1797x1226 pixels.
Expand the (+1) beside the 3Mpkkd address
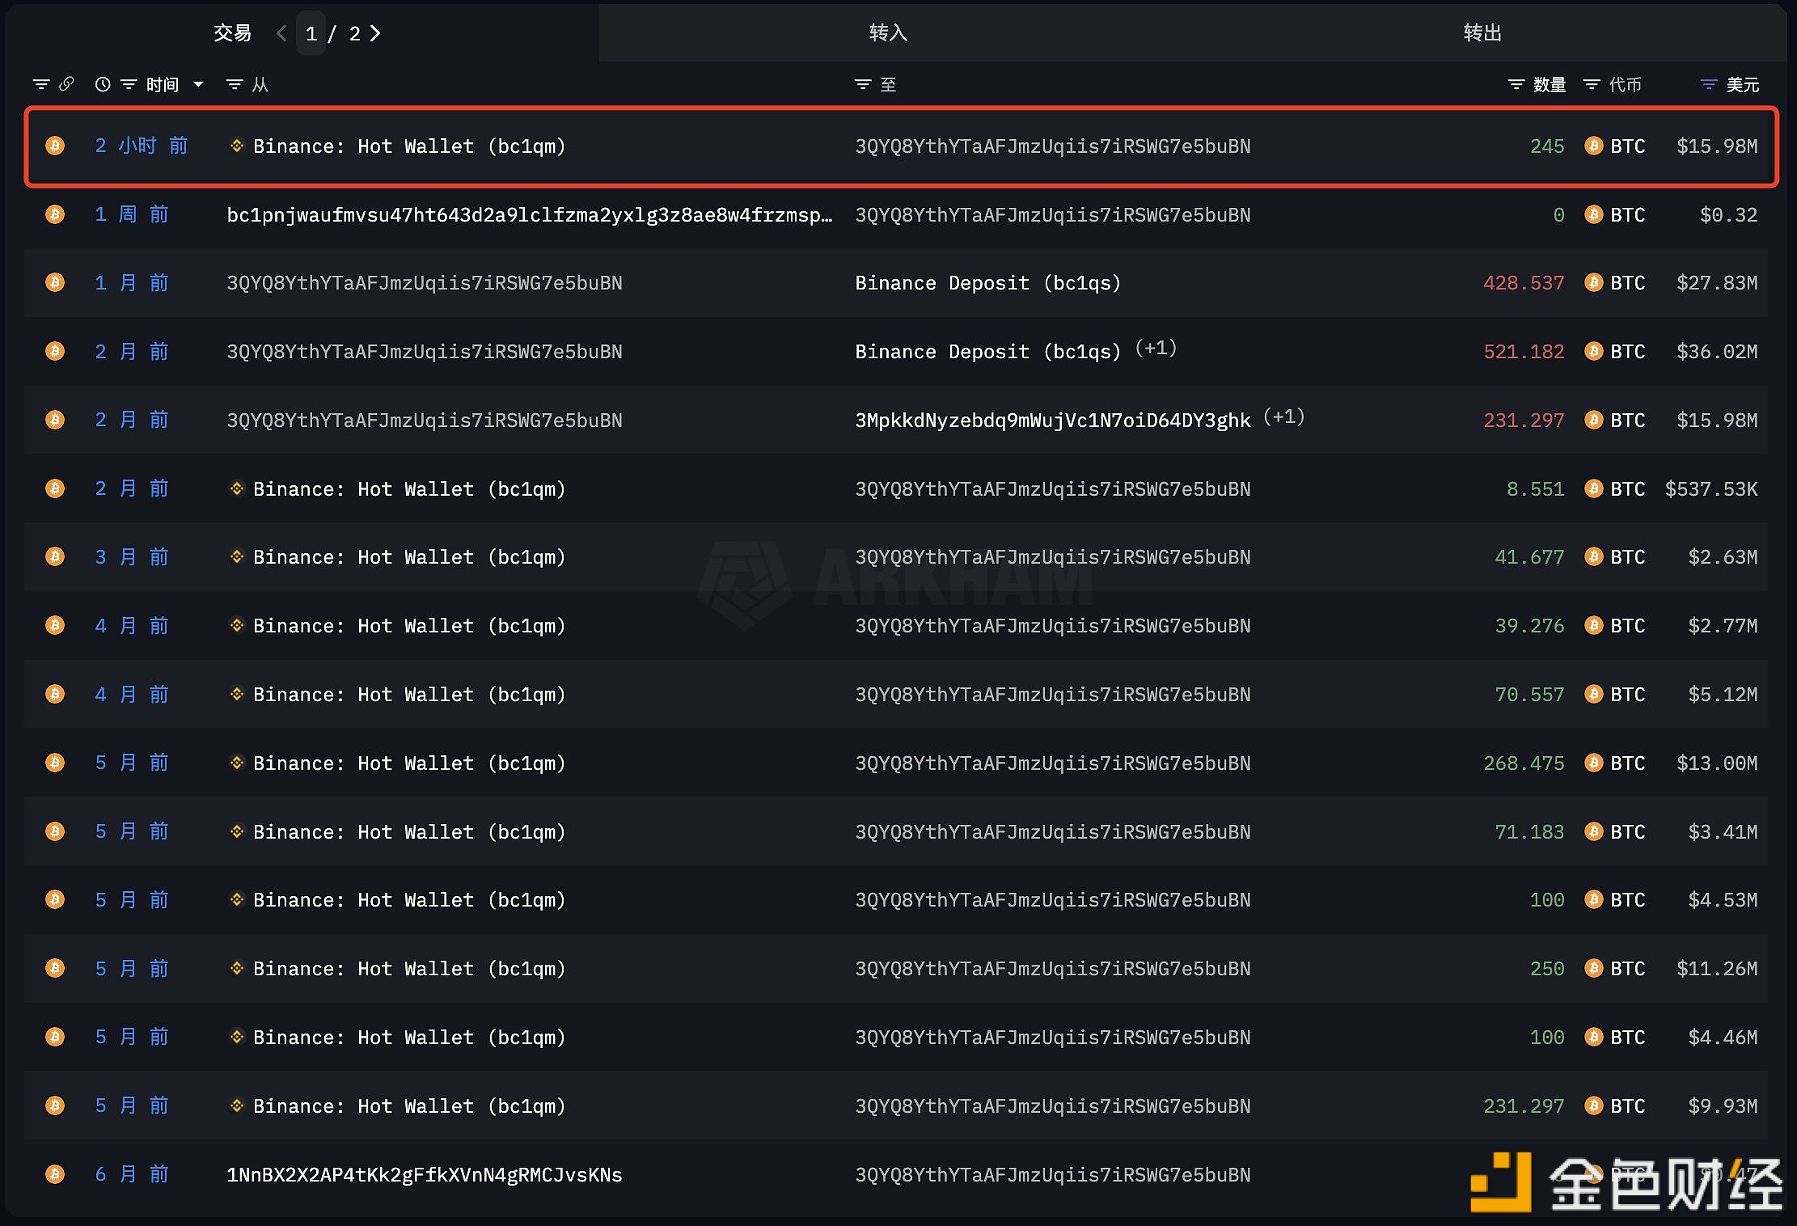pyautogui.click(x=1284, y=417)
